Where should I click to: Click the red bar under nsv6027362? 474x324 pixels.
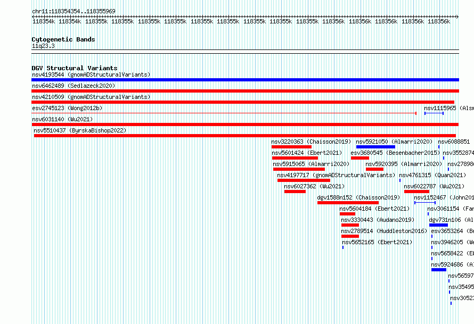[x=295, y=192]
